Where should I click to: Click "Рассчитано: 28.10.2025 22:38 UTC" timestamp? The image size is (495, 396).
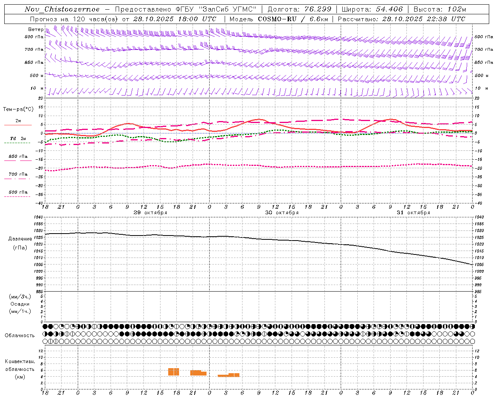(401, 19)
